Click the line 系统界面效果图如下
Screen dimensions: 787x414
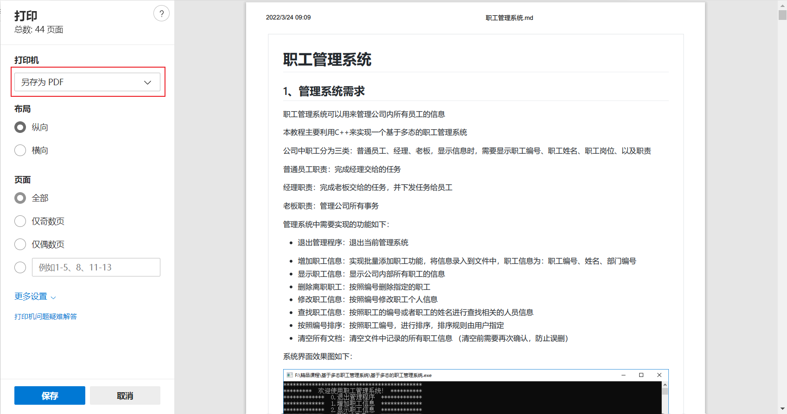coord(318,357)
